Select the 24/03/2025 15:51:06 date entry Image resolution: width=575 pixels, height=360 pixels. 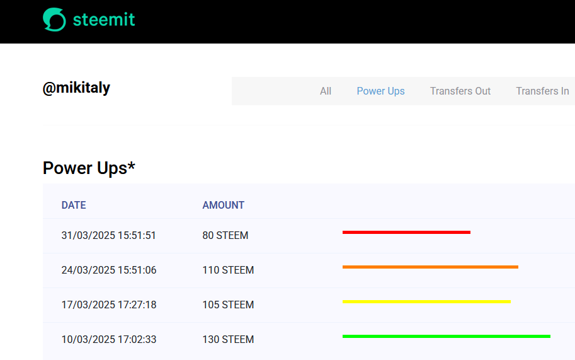pos(109,270)
